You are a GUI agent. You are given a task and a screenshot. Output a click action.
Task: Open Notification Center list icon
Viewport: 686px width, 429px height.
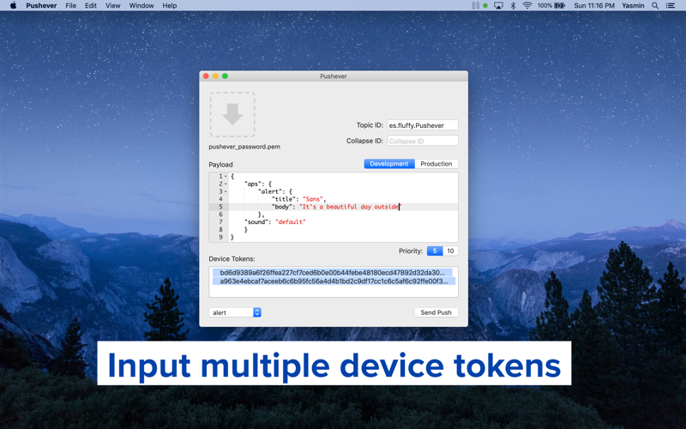point(671,6)
